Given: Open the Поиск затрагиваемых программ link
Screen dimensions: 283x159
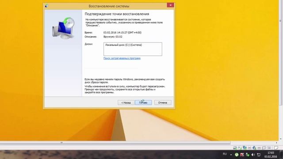Looking at the screenshot, I should point(122,58).
